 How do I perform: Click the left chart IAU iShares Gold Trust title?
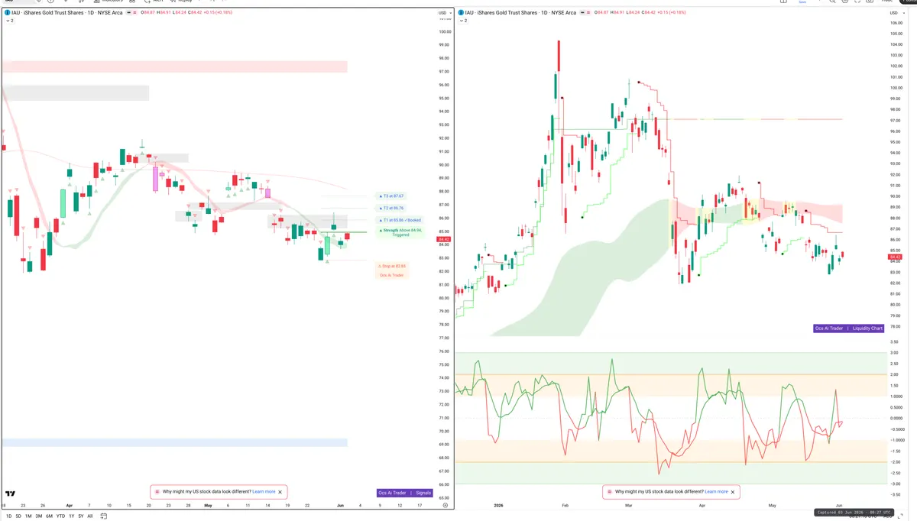pyautogui.click(x=66, y=13)
